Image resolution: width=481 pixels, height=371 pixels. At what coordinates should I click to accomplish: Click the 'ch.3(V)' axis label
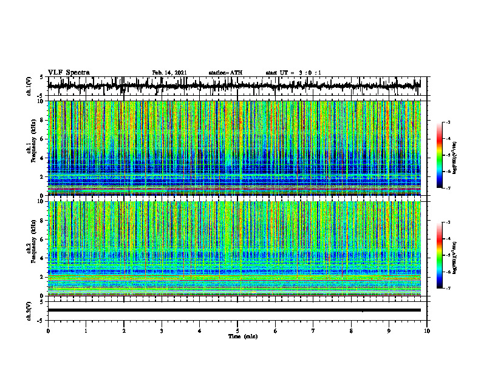(29, 311)
